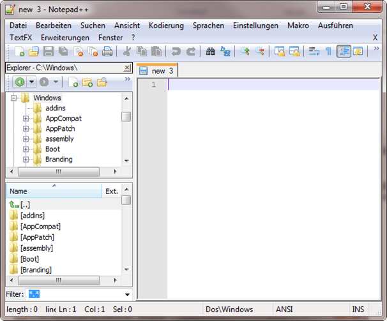Toggle the indent guide button
The image size is (387, 321).
tap(344, 51)
